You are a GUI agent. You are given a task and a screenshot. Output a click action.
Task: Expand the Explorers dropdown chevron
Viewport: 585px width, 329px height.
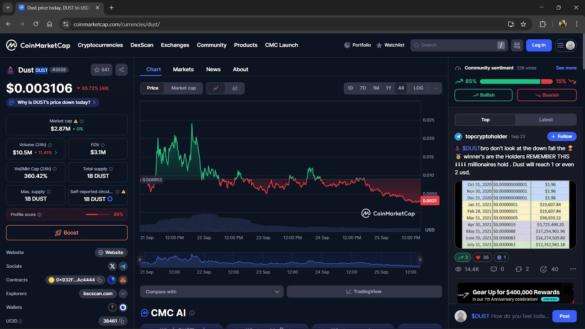123,293
